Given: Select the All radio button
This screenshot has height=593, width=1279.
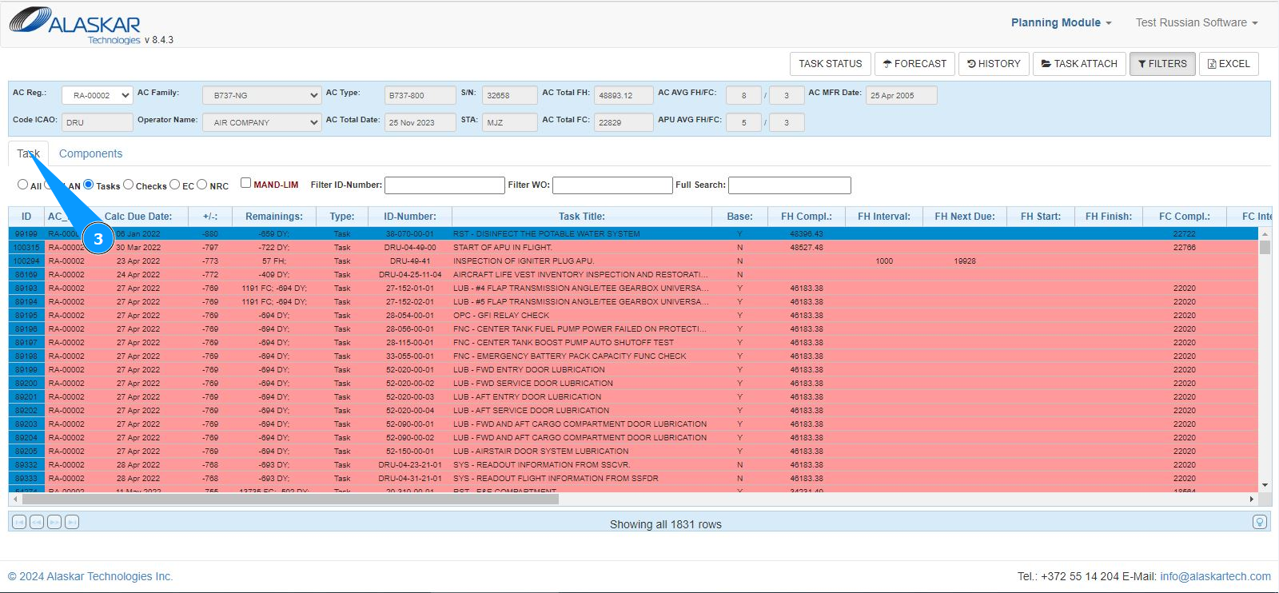Looking at the screenshot, I should [22, 185].
